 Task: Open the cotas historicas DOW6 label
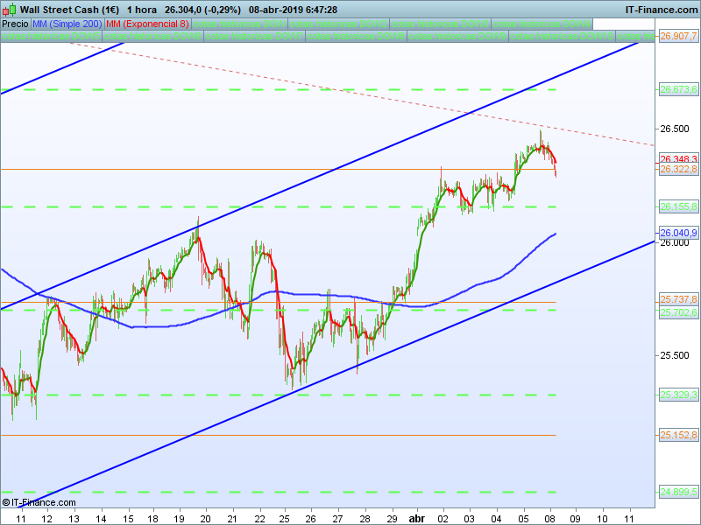click(152, 36)
